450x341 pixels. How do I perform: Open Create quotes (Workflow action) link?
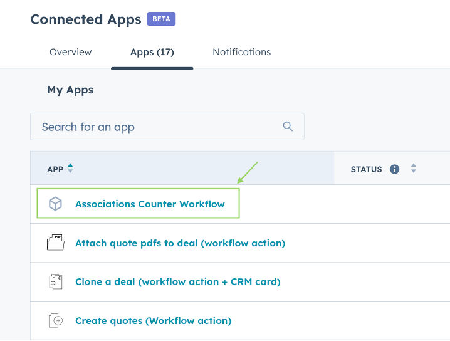point(153,320)
